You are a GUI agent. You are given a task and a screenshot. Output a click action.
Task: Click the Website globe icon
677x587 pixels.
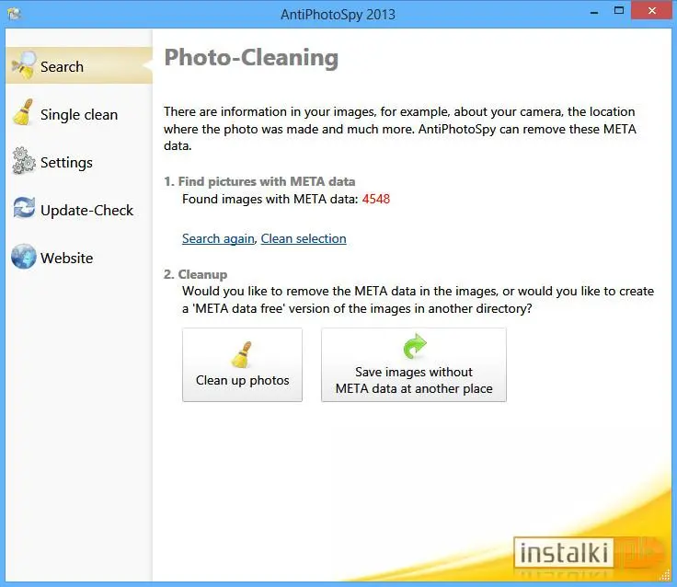24,256
